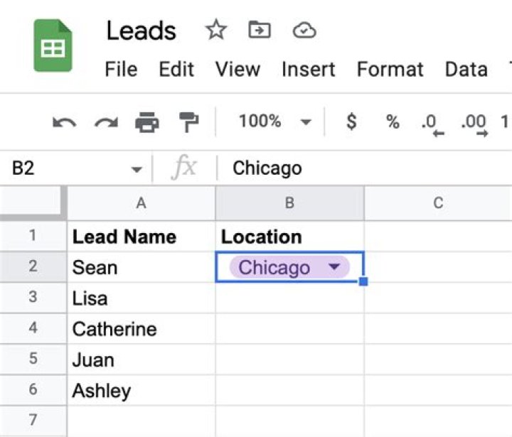The width and height of the screenshot is (512, 437).
Task: Increase decimal places
Action: pyautogui.click(x=474, y=124)
